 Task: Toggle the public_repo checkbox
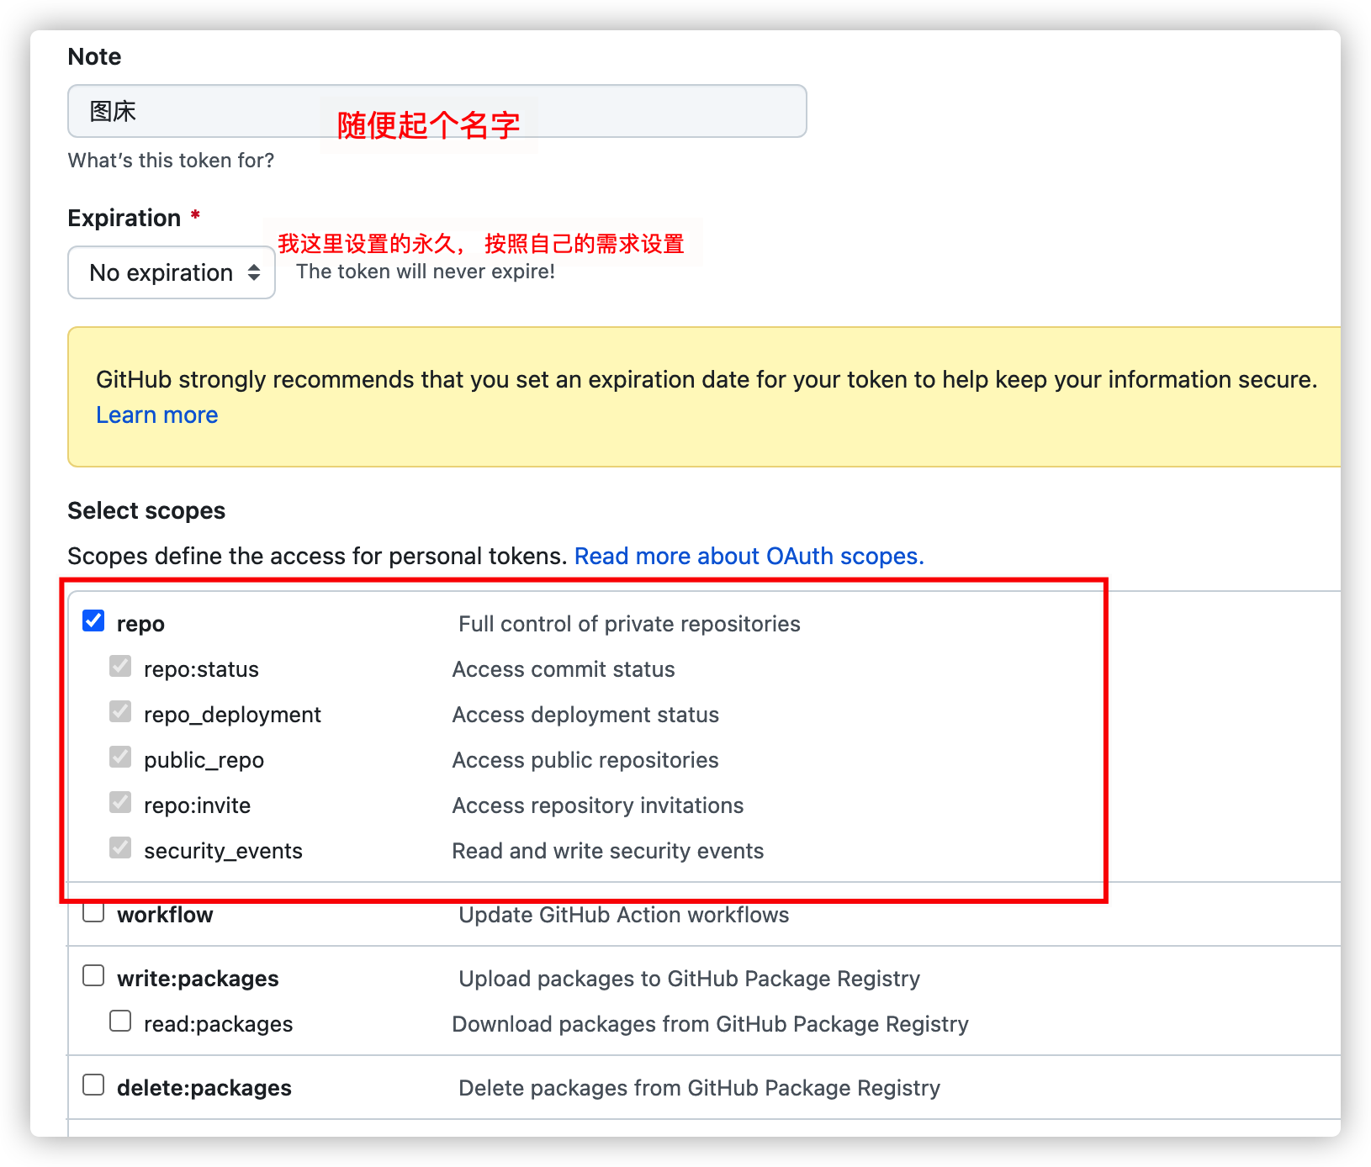(120, 758)
